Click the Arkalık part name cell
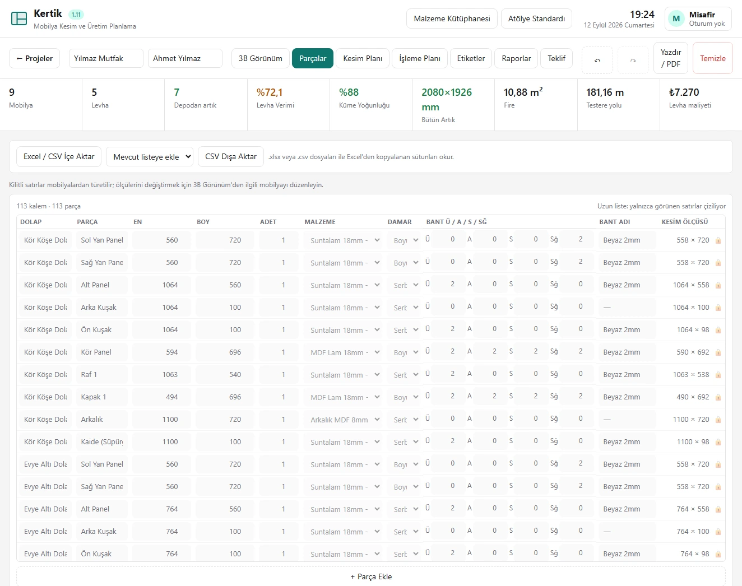Screen dimensions: 742x586 click(102, 420)
